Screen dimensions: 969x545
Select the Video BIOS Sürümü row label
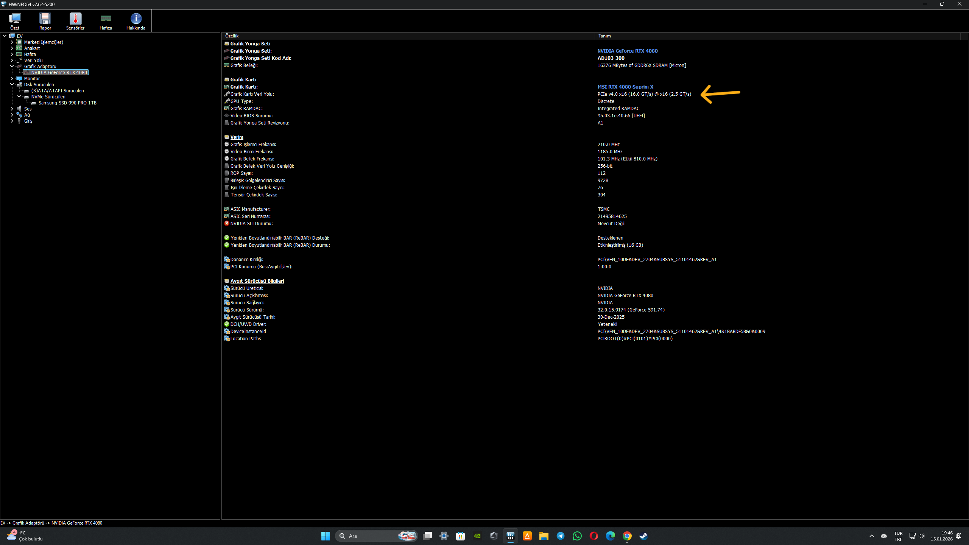(x=251, y=115)
